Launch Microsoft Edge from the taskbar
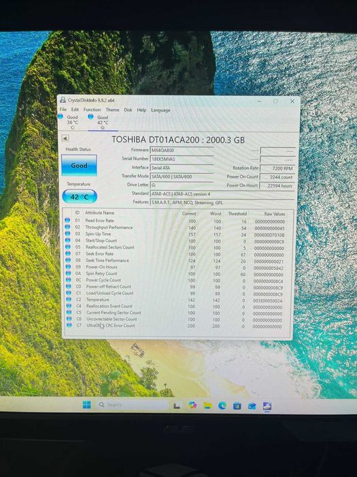The height and width of the screenshot is (477, 357). pyautogui.click(x=222, y=405)
